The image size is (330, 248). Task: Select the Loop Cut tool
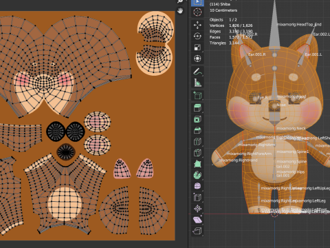197,141
